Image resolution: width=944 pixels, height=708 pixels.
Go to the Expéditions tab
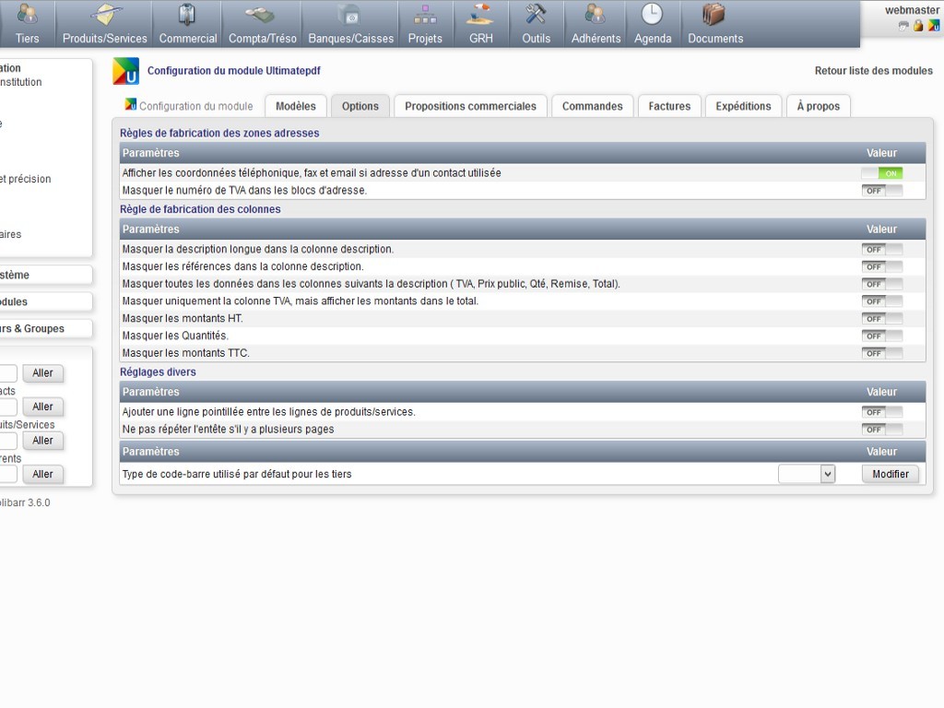(744, 106)
